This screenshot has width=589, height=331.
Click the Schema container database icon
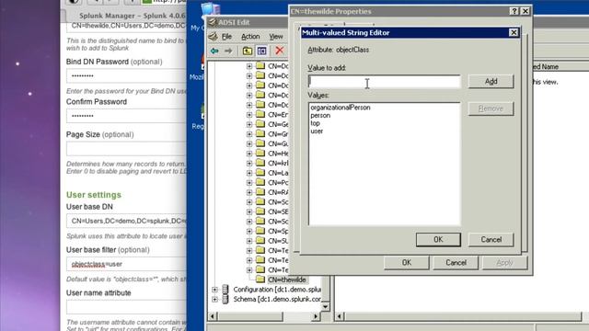click(225, 299)
